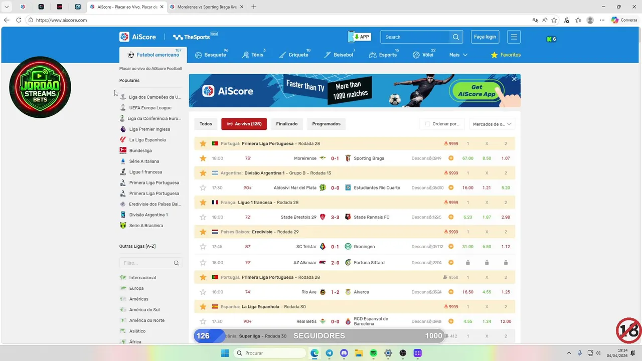The height and width of the screenshot is (361, 642).
Task: Expand Internacional league category
Action: (x=138, y=278)
